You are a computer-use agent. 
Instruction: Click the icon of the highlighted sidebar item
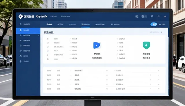tap(21, 30)
